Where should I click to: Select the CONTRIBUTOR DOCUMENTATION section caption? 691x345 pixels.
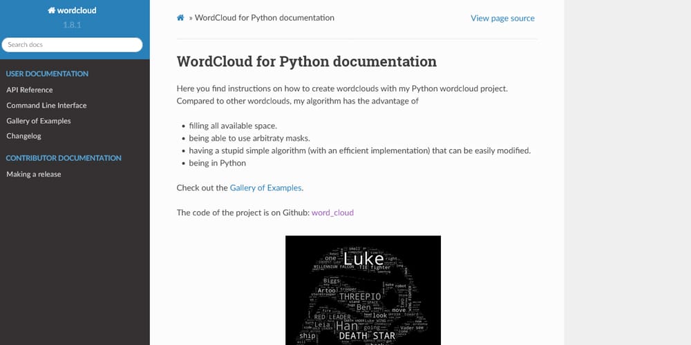pos(64,158)
